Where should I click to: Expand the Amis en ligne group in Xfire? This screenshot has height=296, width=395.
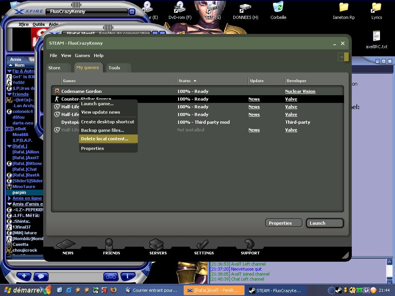(9, 198)
